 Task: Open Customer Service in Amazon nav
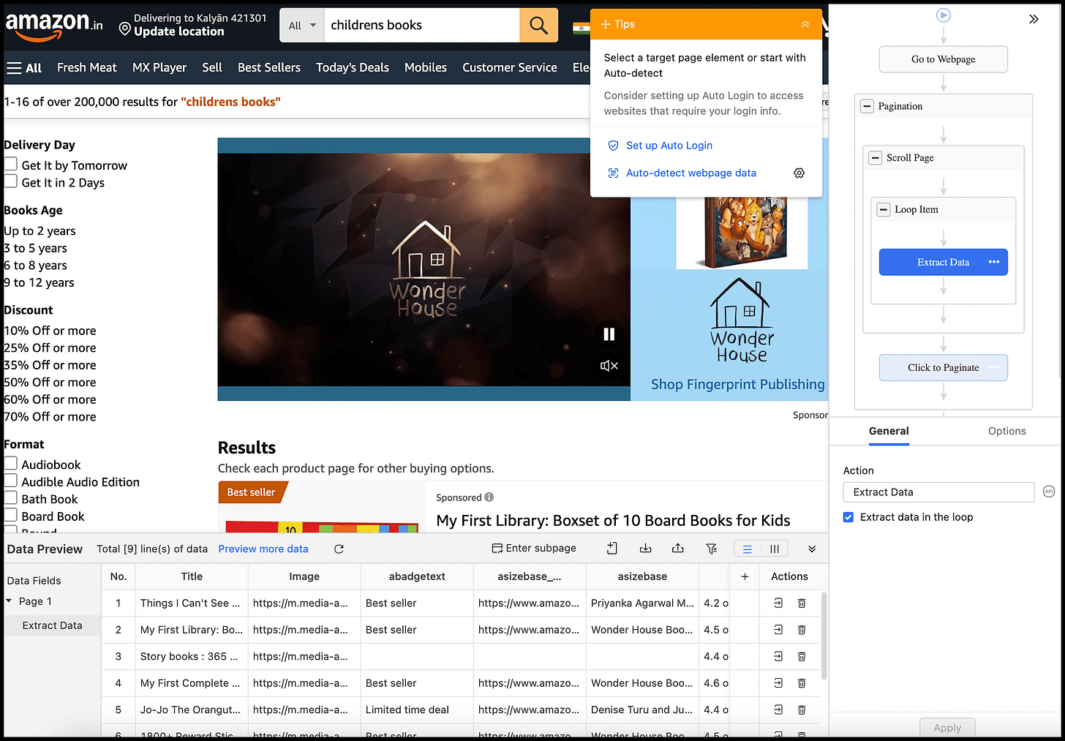click(510, 67)
